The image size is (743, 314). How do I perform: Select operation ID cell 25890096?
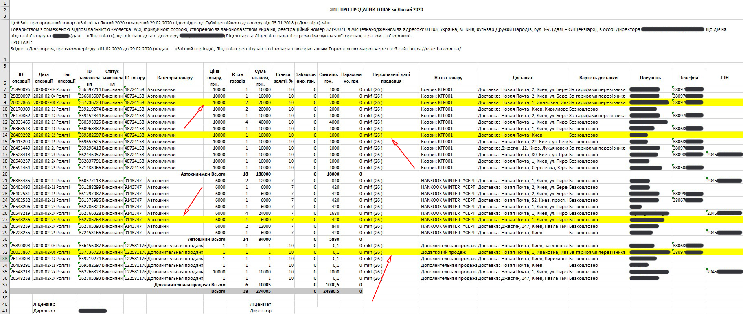coord(21,89)
